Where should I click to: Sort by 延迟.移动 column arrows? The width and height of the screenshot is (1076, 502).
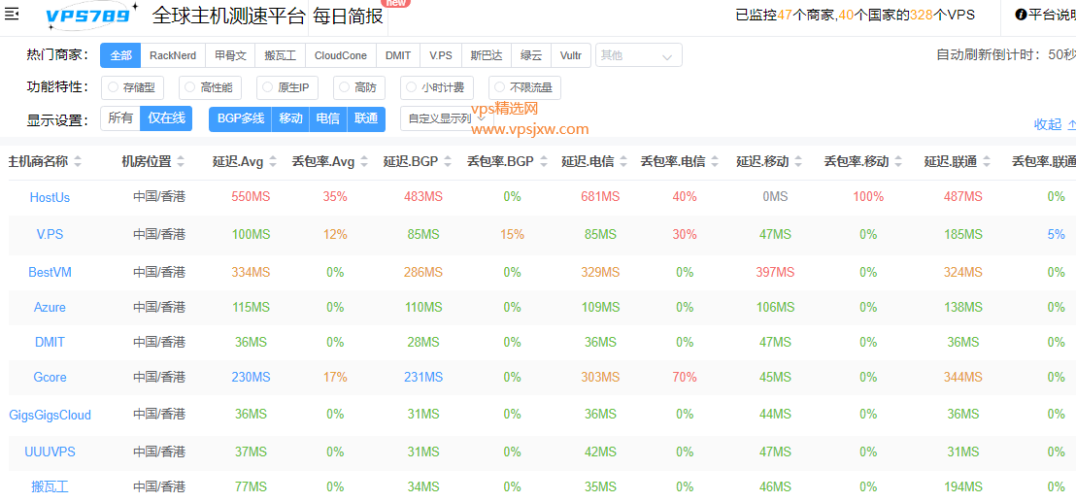pyautogui.click(x=797, y=162)
